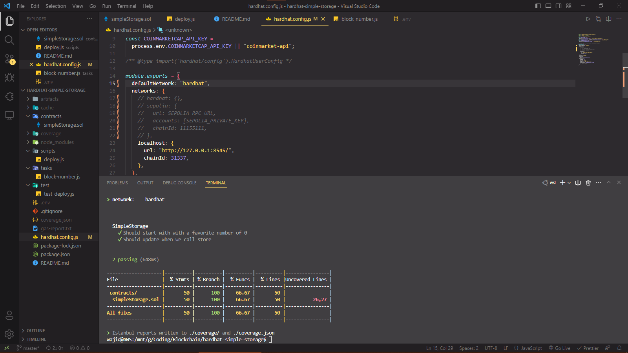Open the Debug Console panel tab
Image resolution: width=628 pixels, height=353 pixels.
[180, 183]
